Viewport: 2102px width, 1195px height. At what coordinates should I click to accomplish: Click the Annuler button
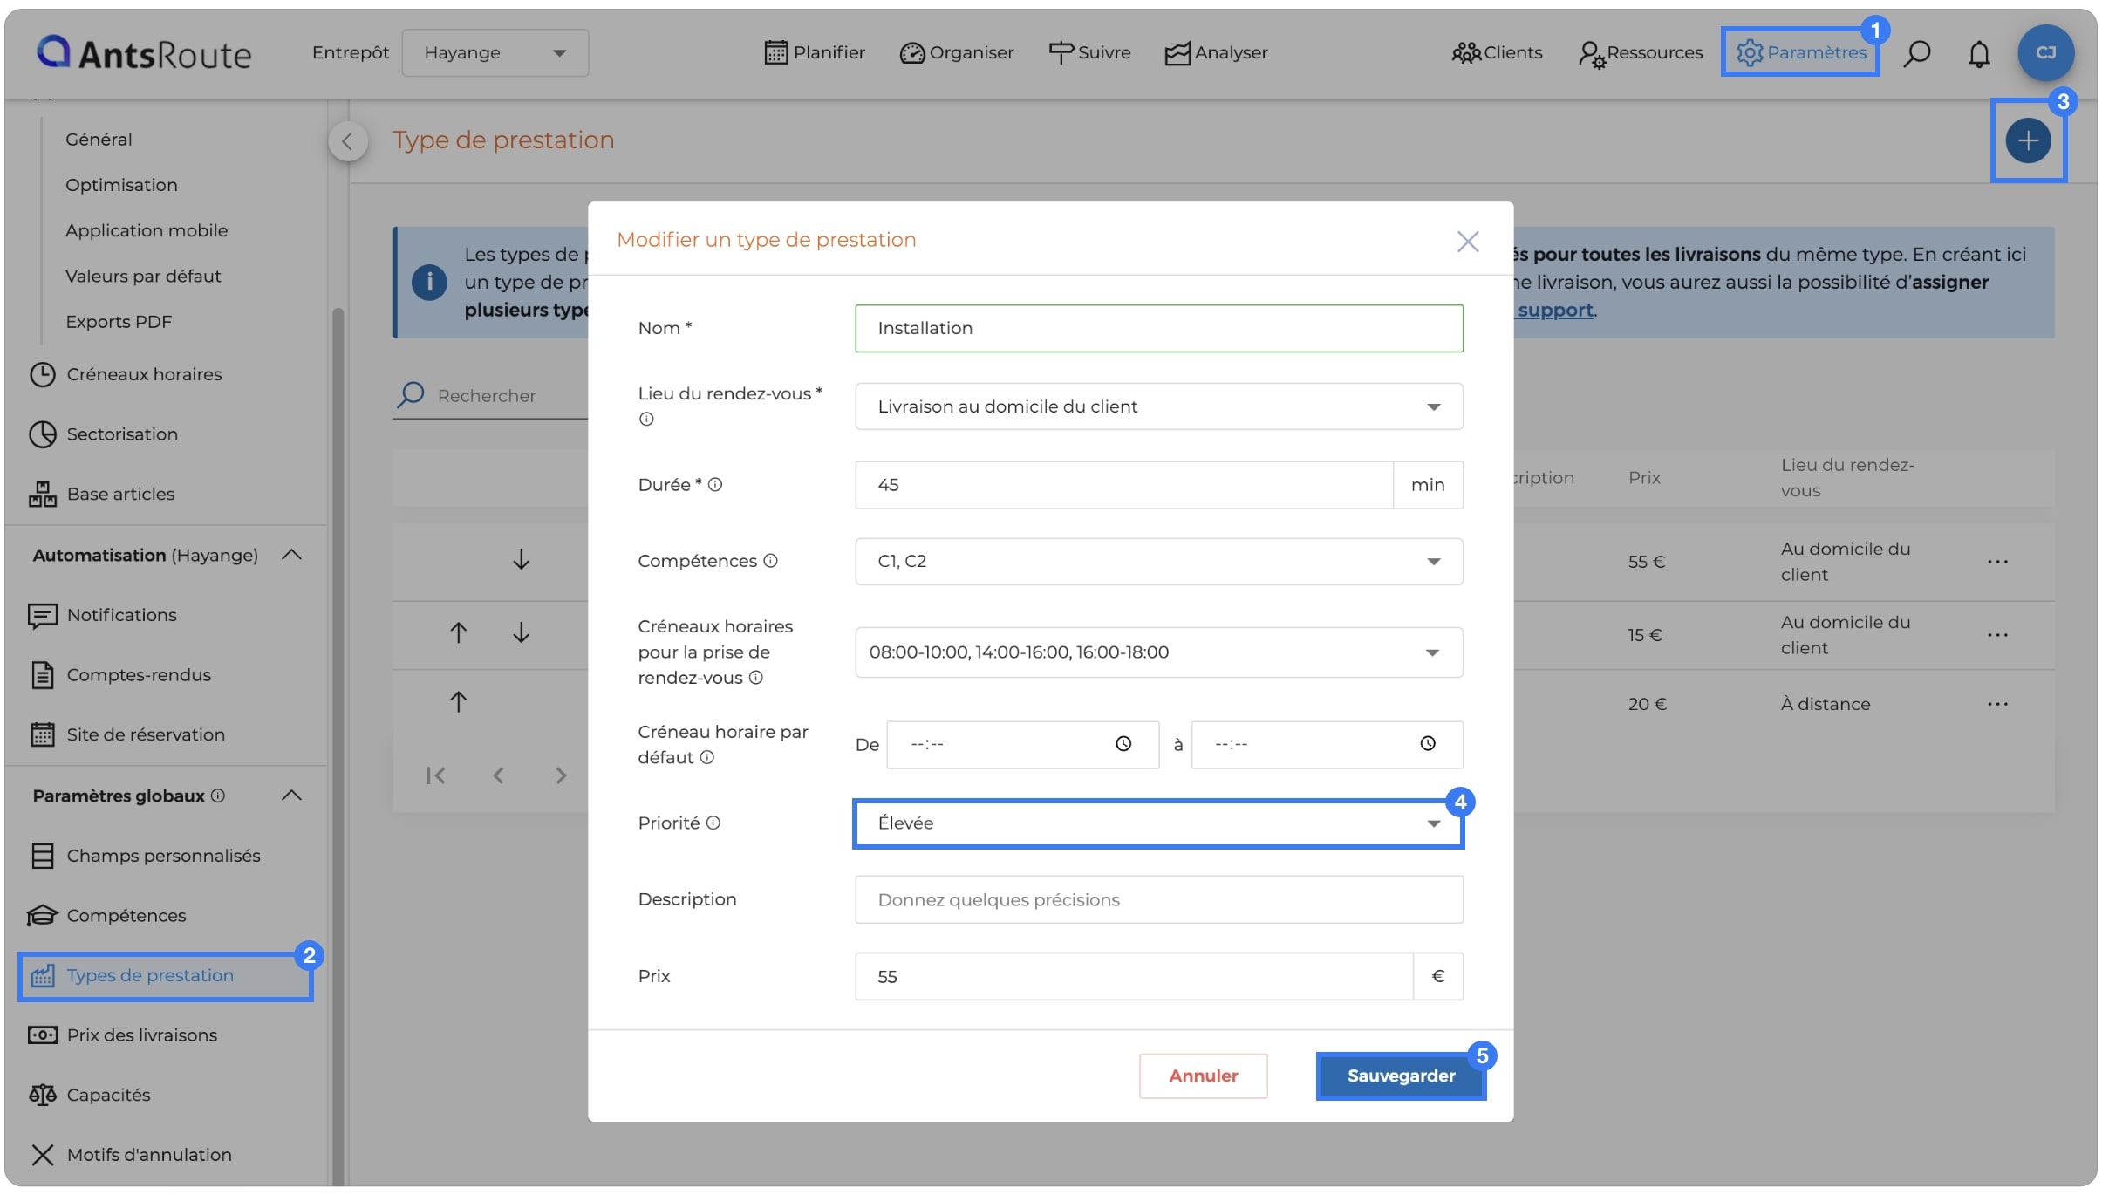pyautogui.click(x=1203, y=1076)
